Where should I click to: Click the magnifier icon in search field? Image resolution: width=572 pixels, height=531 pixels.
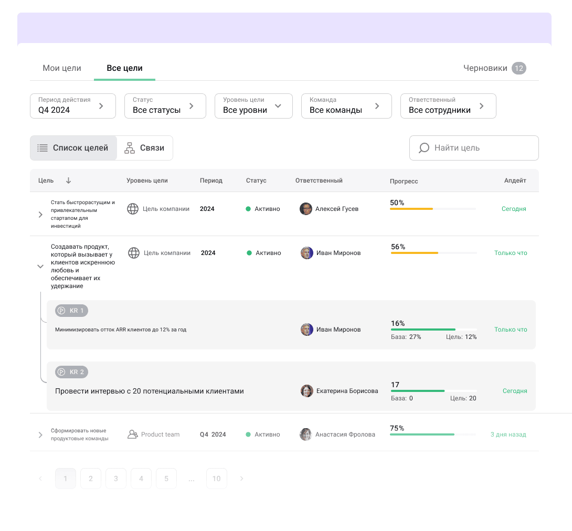pos(423,148)
